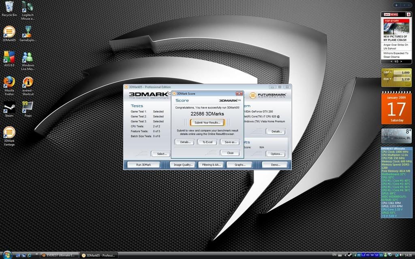Add gadget with sidebar plus button
This screenshot has width=415, height=259.
click(396, 5)
